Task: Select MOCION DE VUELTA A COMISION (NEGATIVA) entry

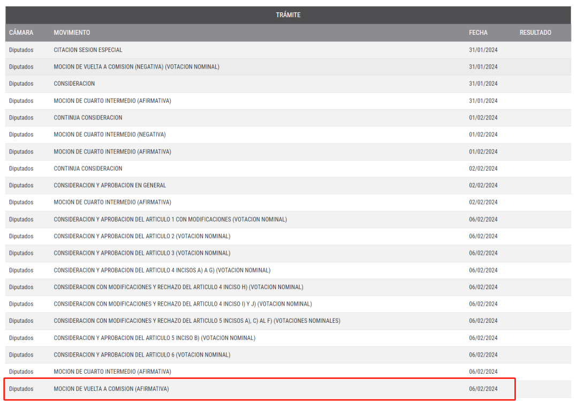Action: pos(136,67)
